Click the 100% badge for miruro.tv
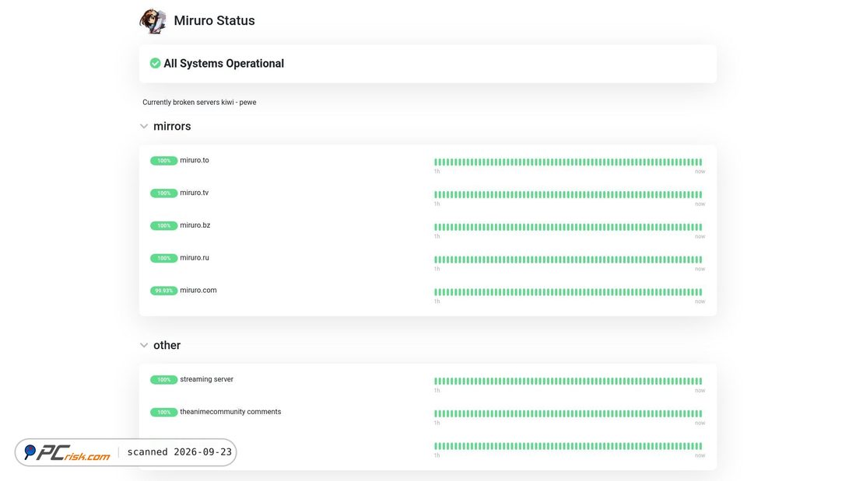The image size is (856, 481). tap(163, 193)
